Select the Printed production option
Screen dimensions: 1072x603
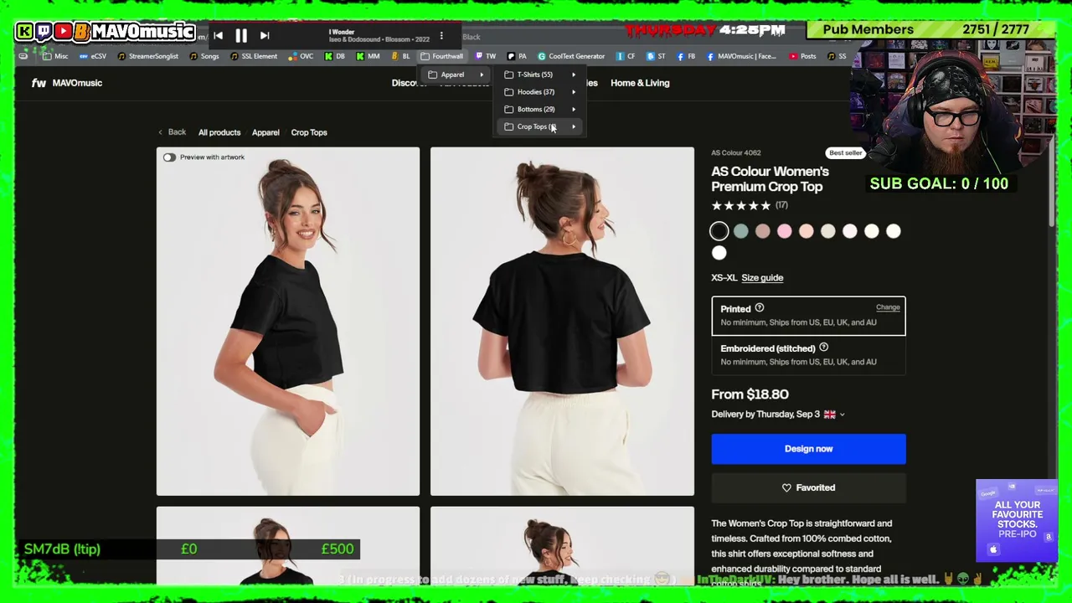click(808, 316)
